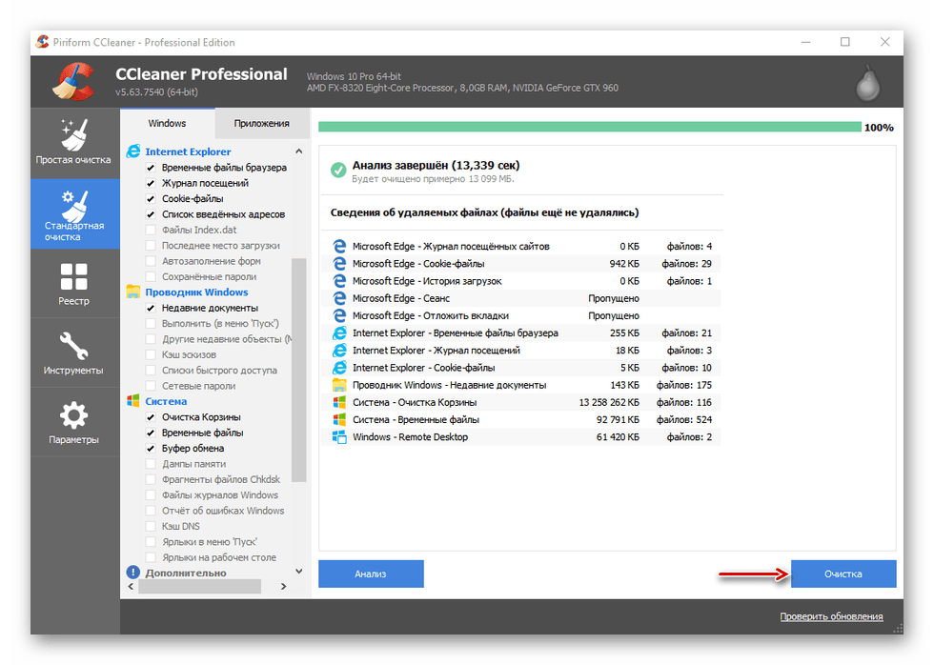Uncheck Недавние документы checkbox

click(151, 309)
